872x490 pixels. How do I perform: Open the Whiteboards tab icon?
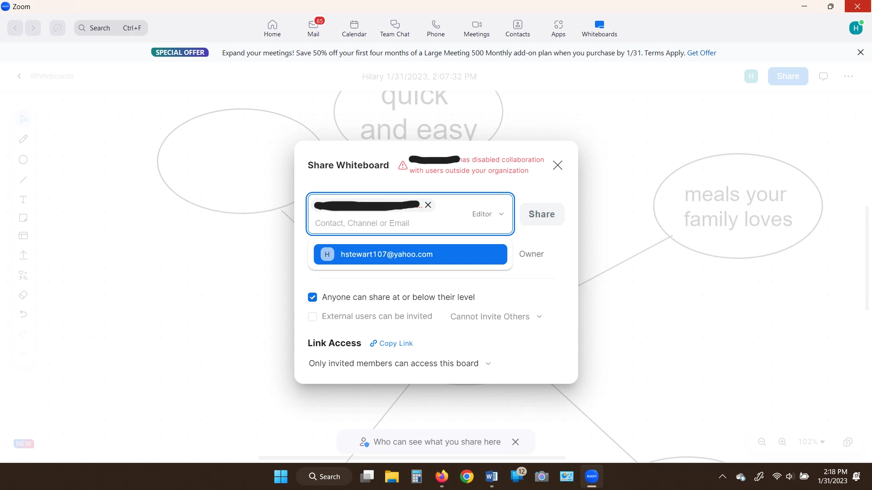[599, 24]
